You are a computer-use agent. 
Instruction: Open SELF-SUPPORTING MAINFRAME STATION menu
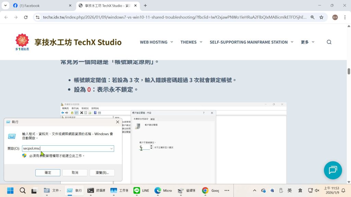tap(251, 42)
